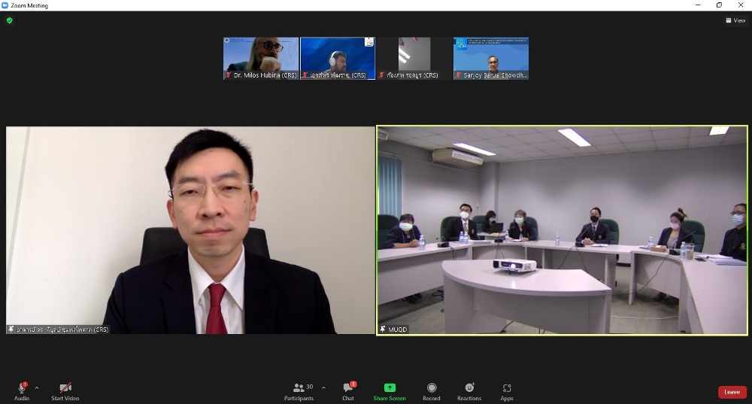The width and height of the screenshot is (752, 404).
Task: Expand audio options arrow next to Audio
Action: pos(37,387)
